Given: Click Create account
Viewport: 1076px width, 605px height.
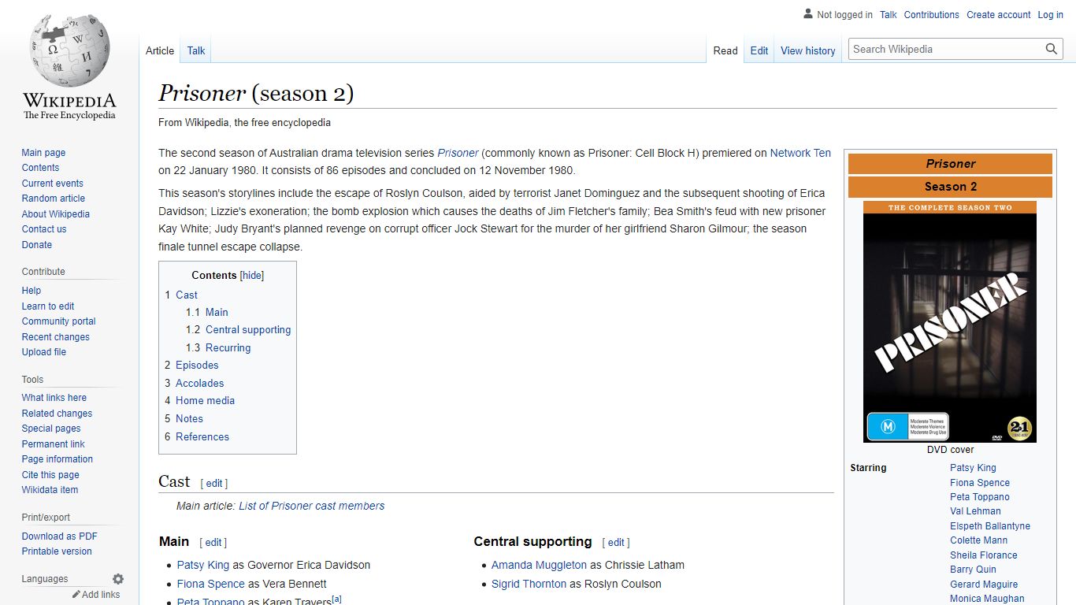Looking at the screenshot, I should point(999,15).
